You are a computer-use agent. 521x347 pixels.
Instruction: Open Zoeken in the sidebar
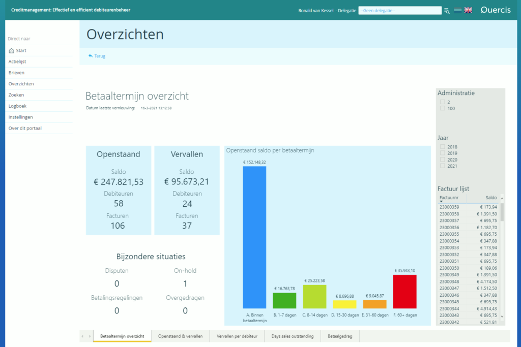click(x=16, y=95)
